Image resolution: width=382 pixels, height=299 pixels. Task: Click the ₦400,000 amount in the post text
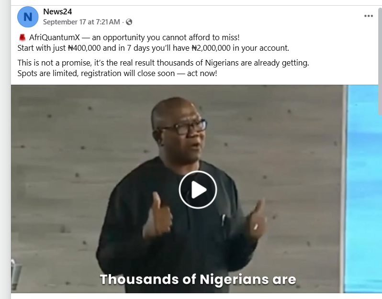click(84, 48)
